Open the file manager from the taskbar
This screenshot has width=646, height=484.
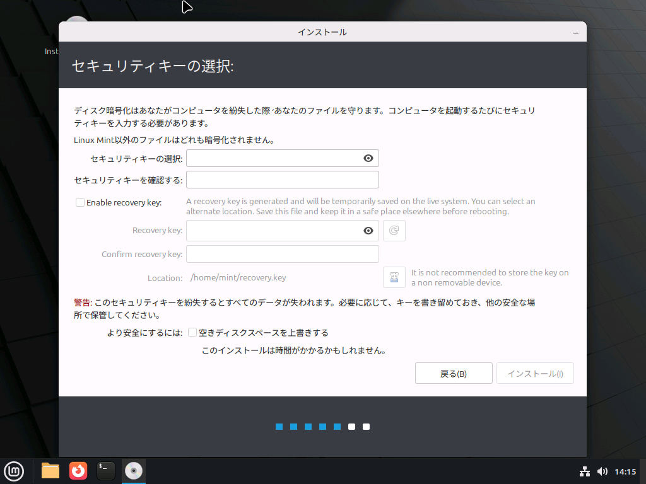click(x=50, y=471)
